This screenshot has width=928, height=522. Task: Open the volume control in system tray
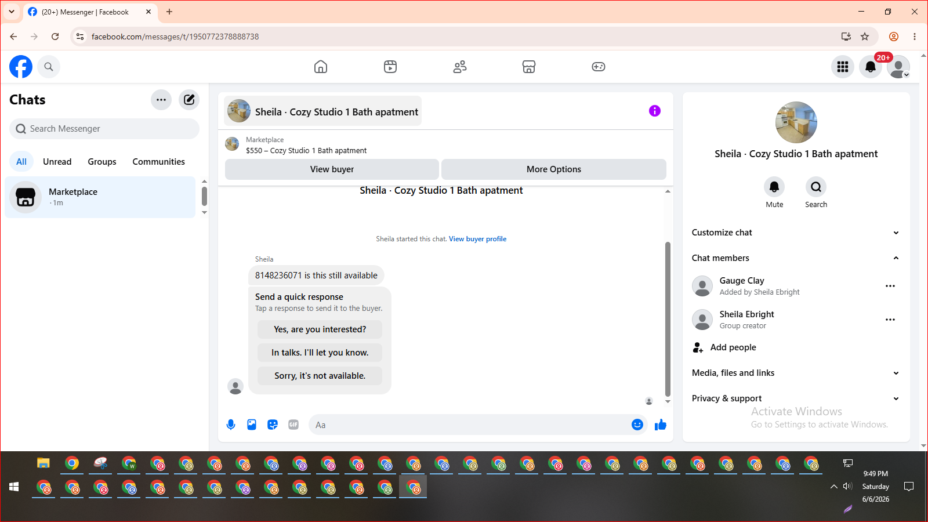pos(847,486)
